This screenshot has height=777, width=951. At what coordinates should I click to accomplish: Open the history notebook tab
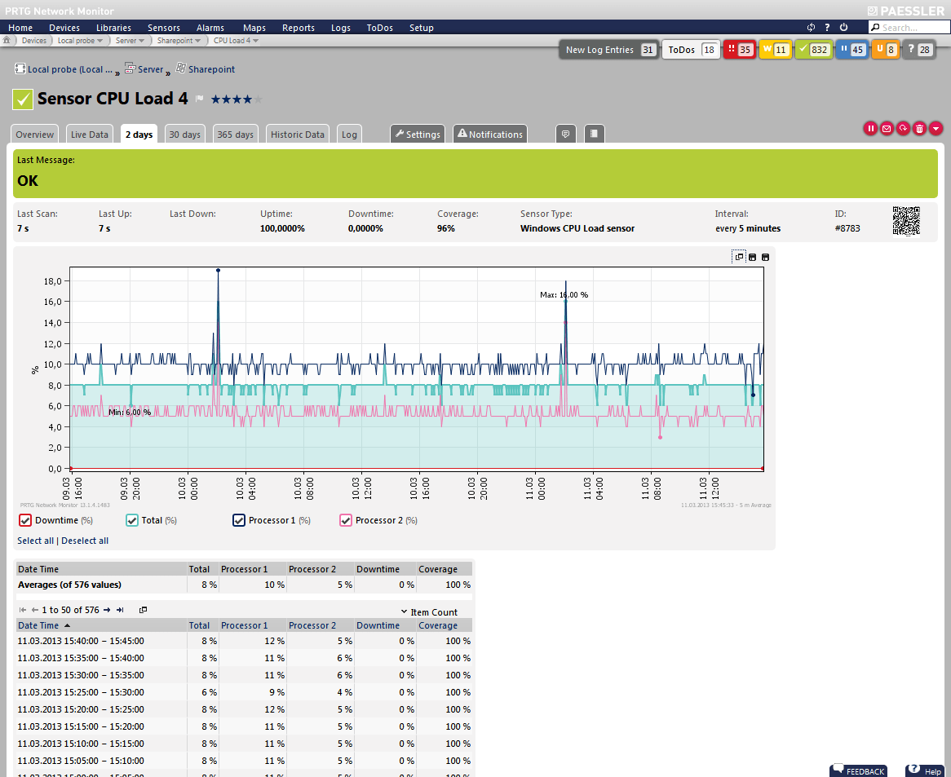click(594, 134)
